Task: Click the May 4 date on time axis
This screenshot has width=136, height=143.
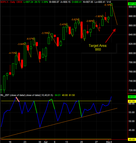Action: tap(109, 142)
